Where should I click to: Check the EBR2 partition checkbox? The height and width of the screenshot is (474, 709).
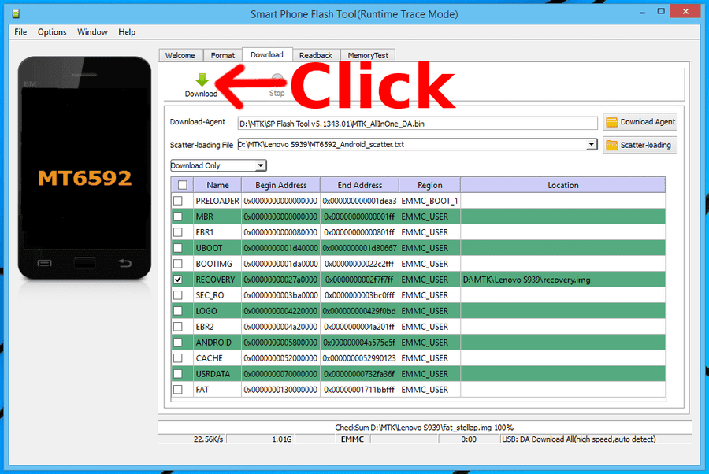(x=178, y=326)
